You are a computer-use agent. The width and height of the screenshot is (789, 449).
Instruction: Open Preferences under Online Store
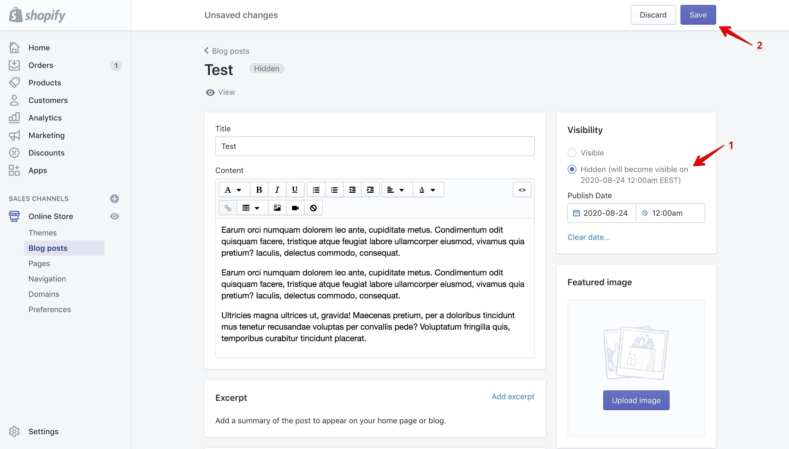[x=50, y=309]
